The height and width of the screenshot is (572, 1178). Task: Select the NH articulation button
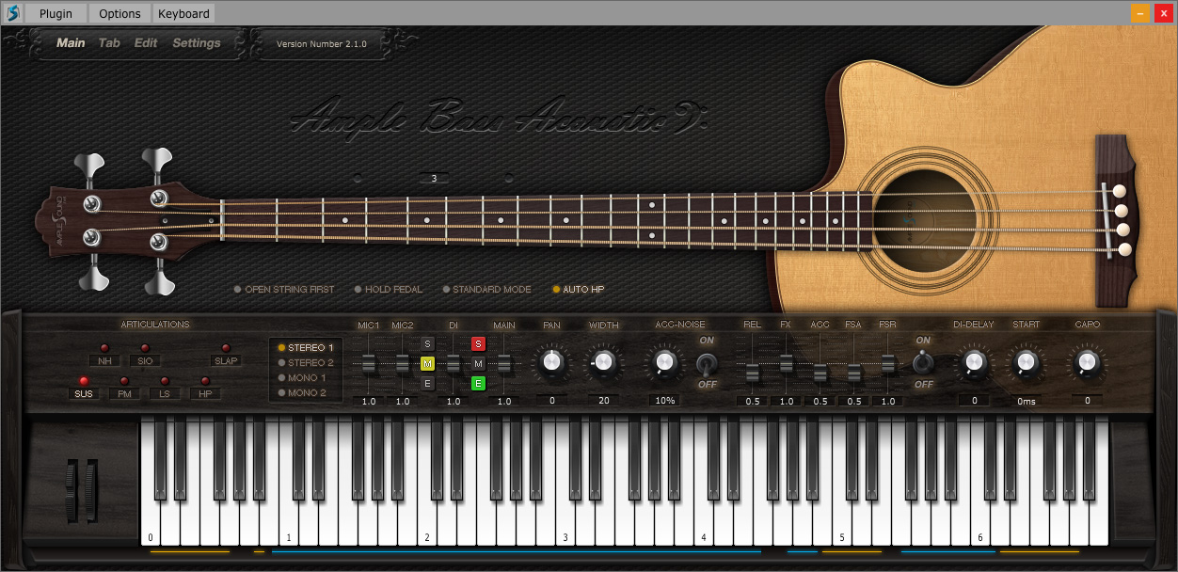point(104,360)
